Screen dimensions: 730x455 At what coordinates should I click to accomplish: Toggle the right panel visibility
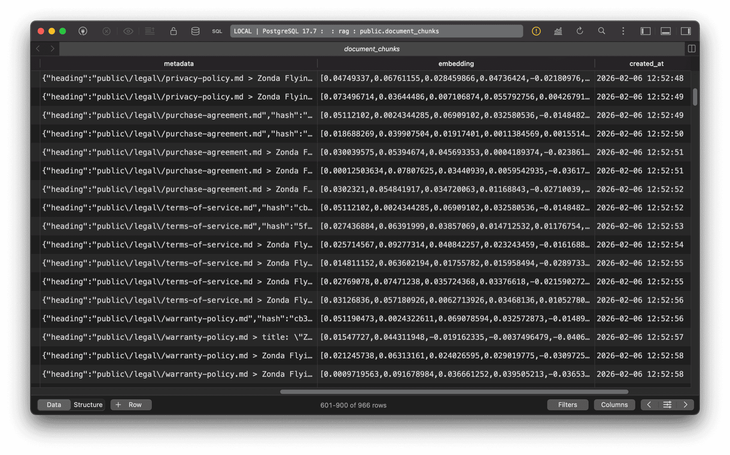coord(686,31)
